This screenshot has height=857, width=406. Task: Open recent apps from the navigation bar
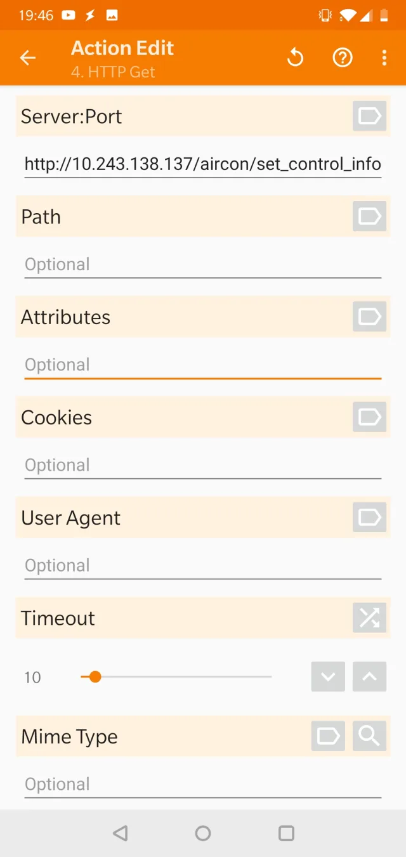285,834
